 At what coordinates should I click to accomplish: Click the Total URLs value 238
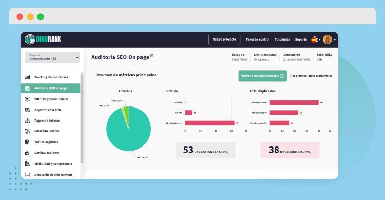[319, 60]
